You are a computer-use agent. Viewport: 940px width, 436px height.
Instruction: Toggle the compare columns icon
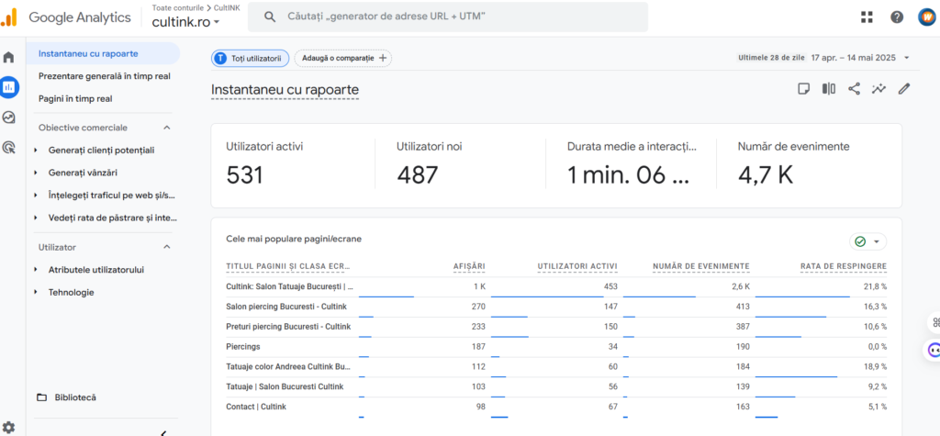(x=829, y=89)
